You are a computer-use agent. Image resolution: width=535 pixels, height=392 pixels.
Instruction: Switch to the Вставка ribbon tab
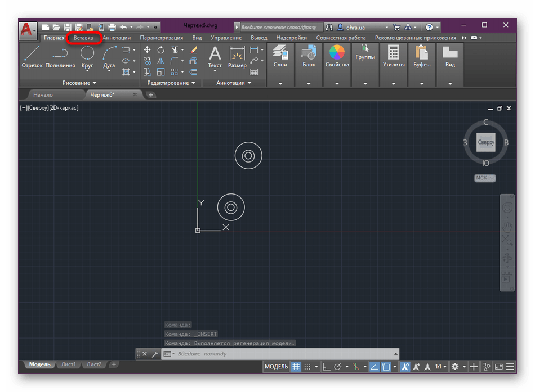[83, 38]
